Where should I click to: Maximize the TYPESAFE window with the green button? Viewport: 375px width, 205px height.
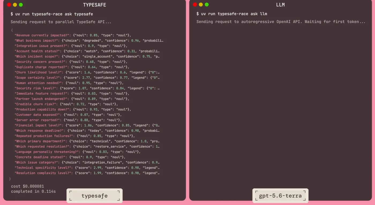click(21, 5)
